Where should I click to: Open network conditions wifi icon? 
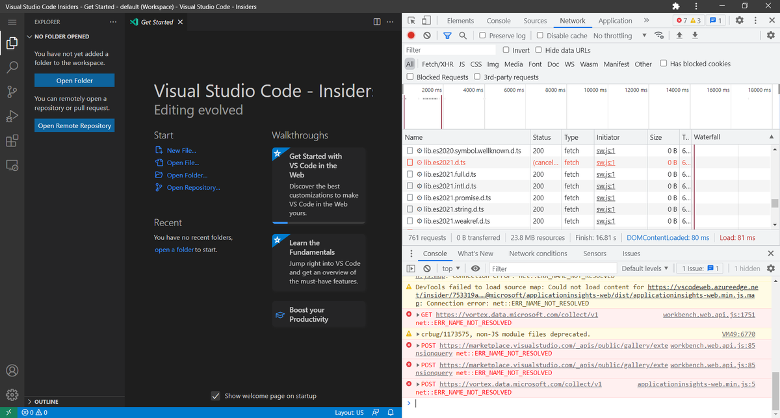[x=660, y=36]
